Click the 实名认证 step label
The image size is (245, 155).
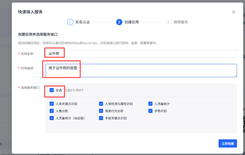[83, 22]
